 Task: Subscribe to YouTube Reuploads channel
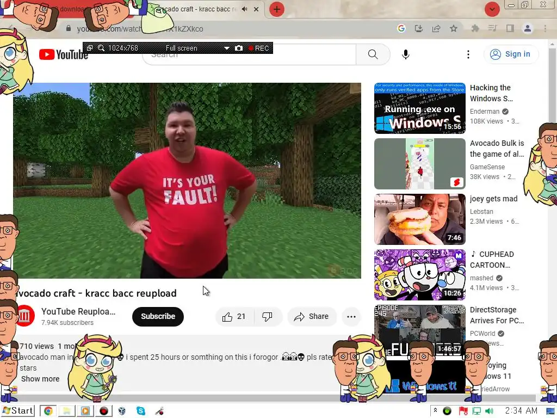pyautogui.click(x=158, y=316)
